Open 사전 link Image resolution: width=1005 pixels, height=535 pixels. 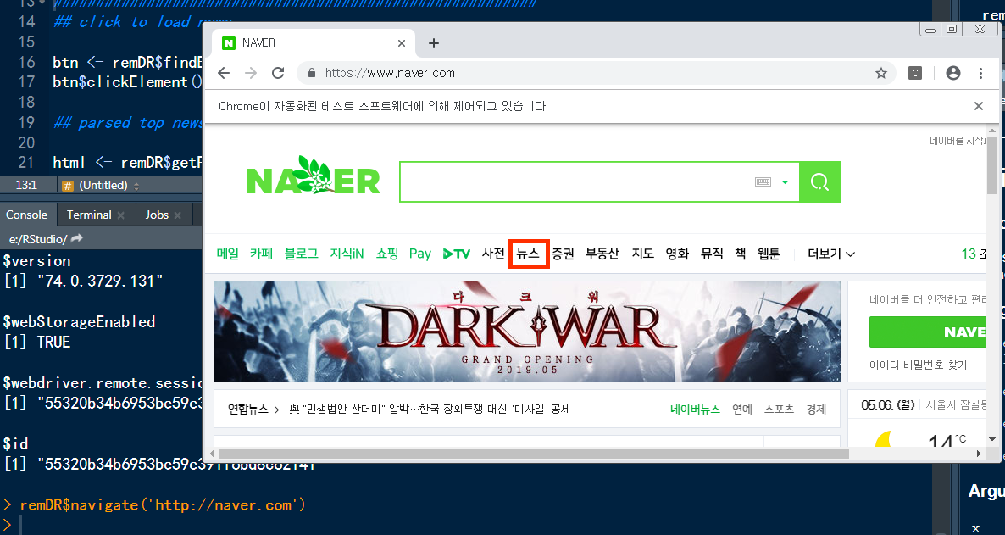(x=493, y=254)
